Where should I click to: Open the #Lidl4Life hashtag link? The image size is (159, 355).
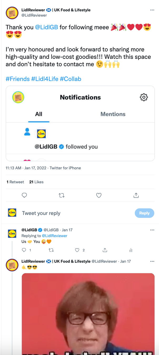(x=45, y=79)
